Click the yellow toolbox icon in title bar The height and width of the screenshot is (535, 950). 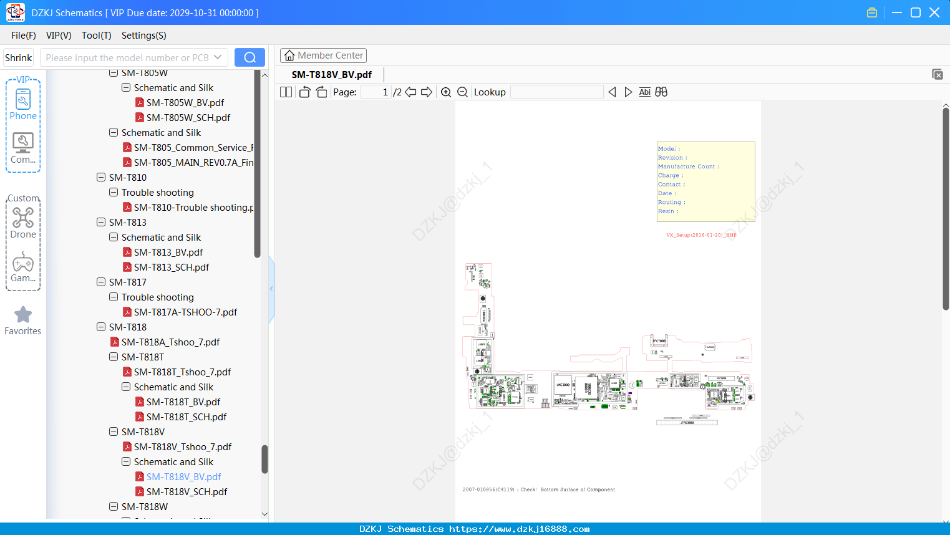(x=872, y=12)
